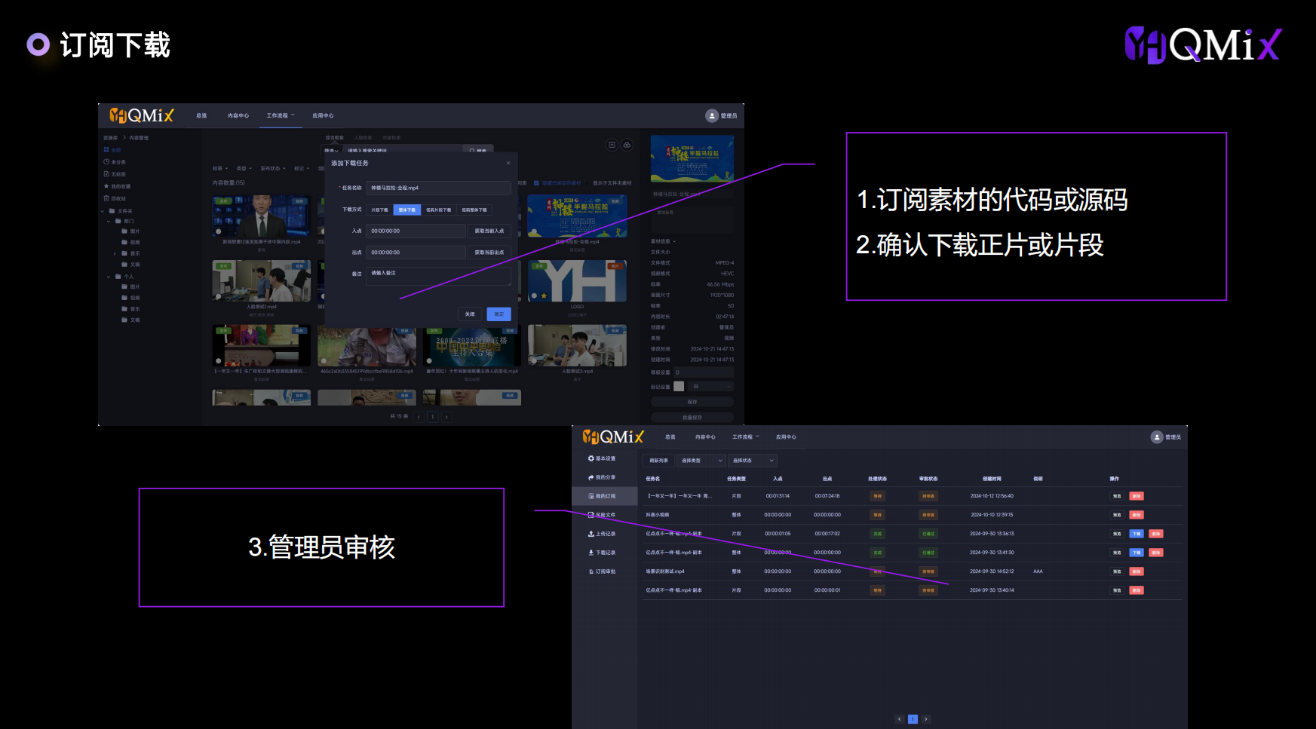The height and width of the screenshot is (729, 1316).
Task: Open 下载记录 in the subscription window sidebar
Action: pos(602,553)
